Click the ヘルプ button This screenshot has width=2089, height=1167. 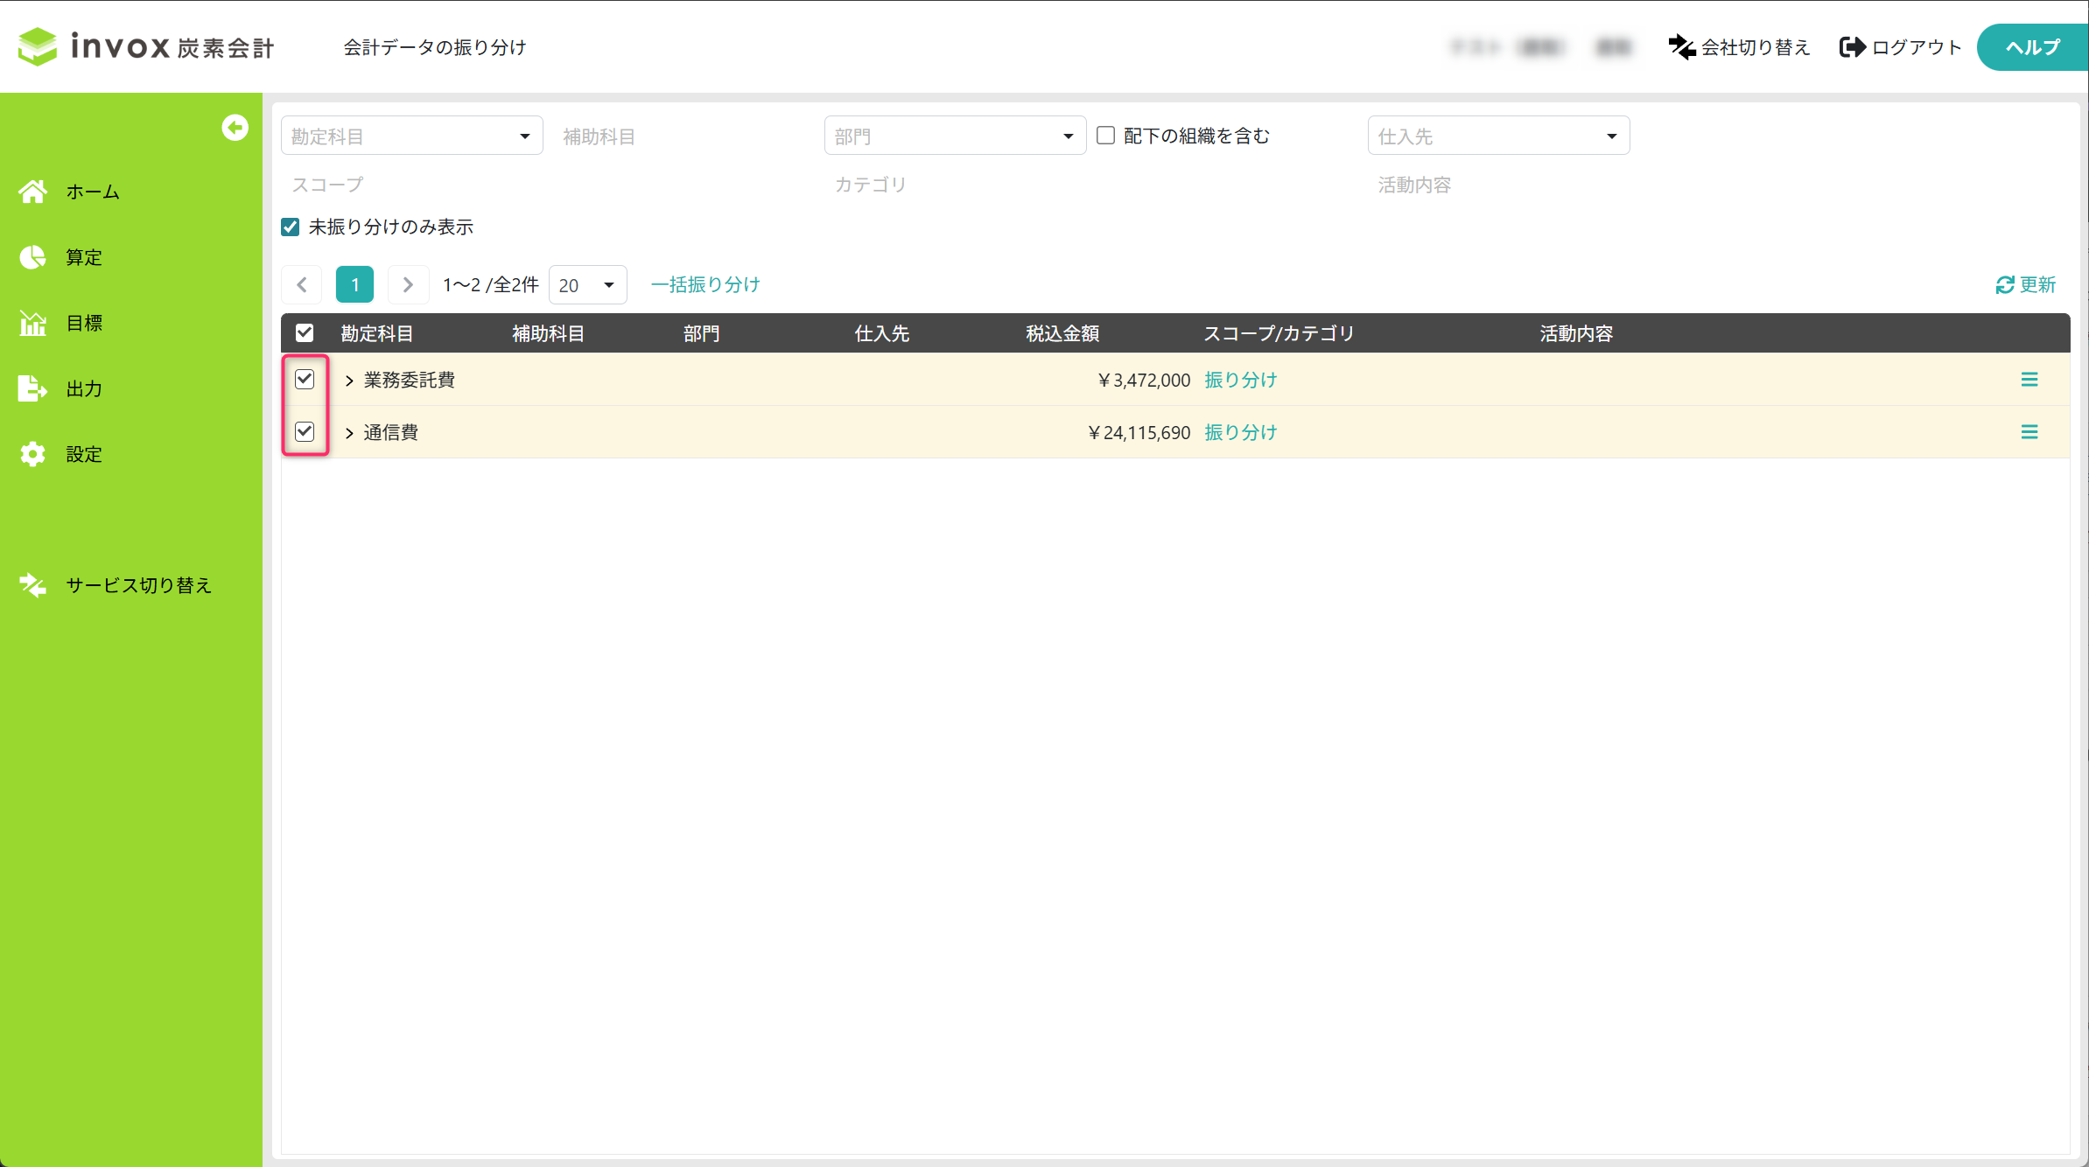pyautogui.click(x=2032, y=47)
